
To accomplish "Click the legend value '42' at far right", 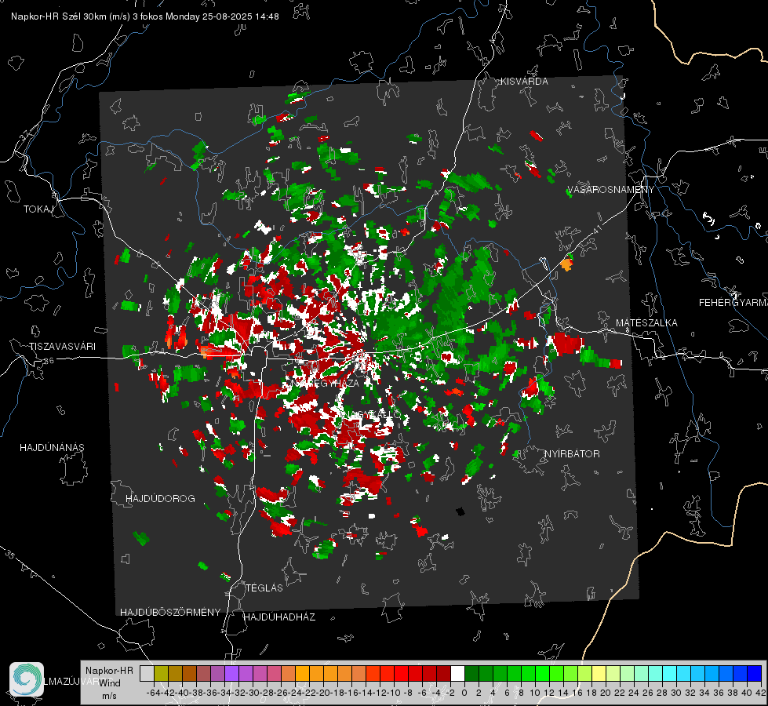I will click(761, 693).
